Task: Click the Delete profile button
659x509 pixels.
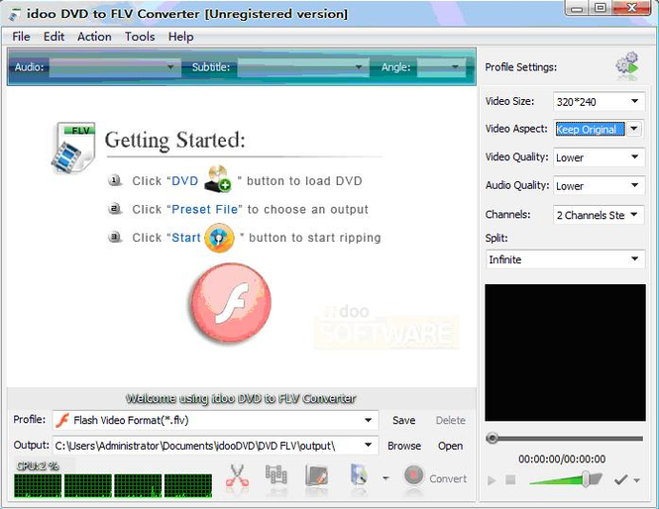Action: pyautogui.click(x=451, y=421)
